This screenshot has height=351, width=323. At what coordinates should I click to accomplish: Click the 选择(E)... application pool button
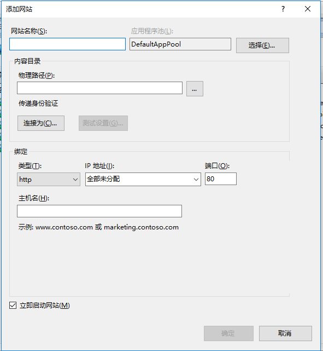pos(262,45)
